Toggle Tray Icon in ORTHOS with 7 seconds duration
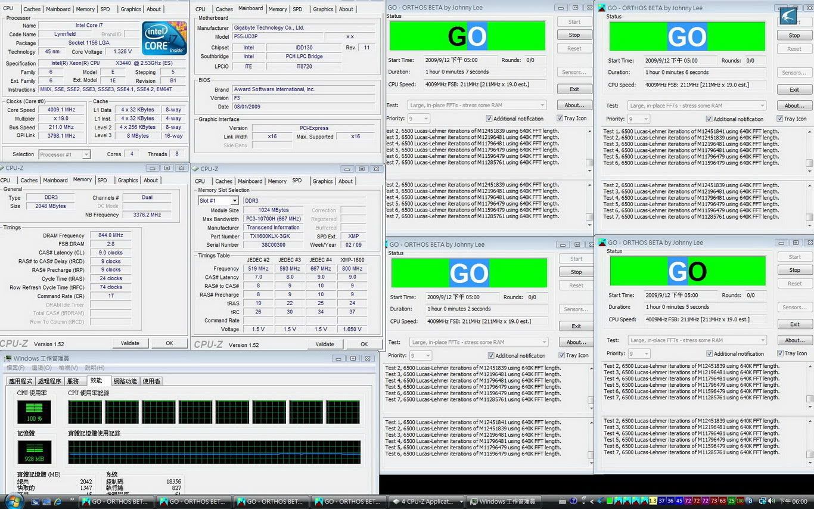814x509 pixels. (560, 118)
